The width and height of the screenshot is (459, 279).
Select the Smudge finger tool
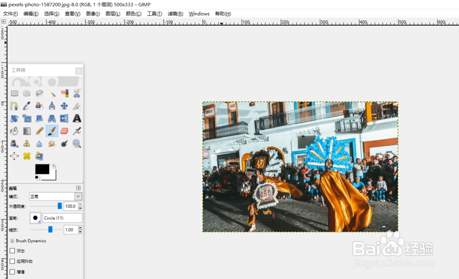[x=52, y=143]
